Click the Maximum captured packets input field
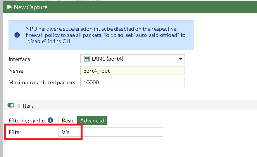Viewport: 257px width, 157px height. point(132,82)
